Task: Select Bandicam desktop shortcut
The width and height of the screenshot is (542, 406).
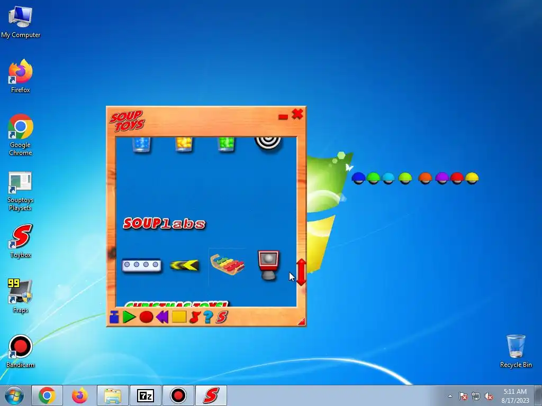Action: coord(21,351)
